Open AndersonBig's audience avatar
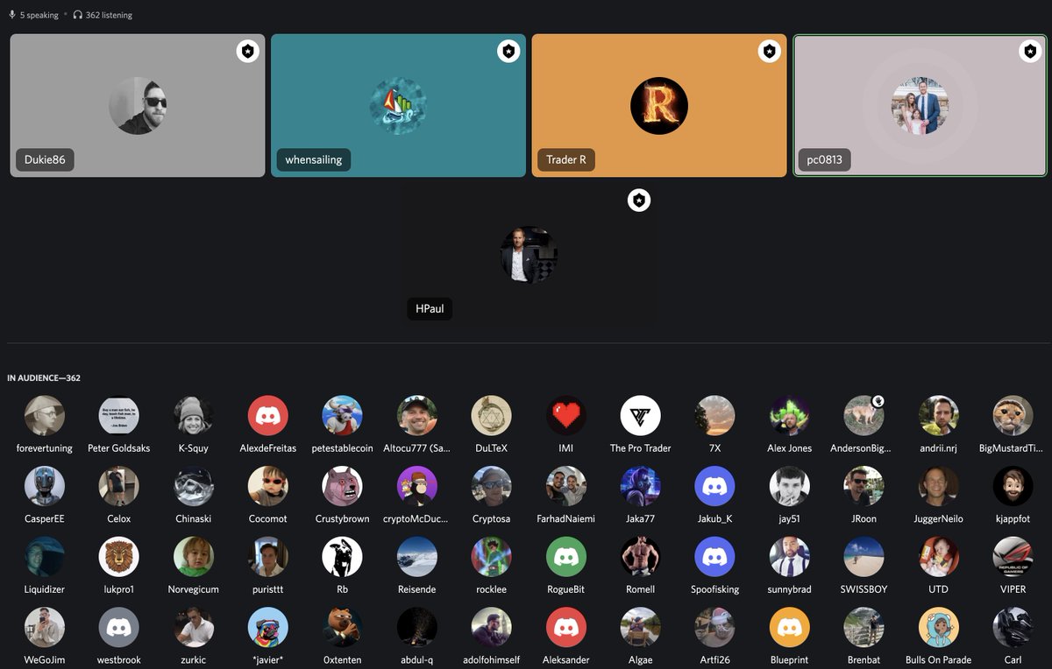This screenshot has height=669, width=1052. click(x=864, y=415)
